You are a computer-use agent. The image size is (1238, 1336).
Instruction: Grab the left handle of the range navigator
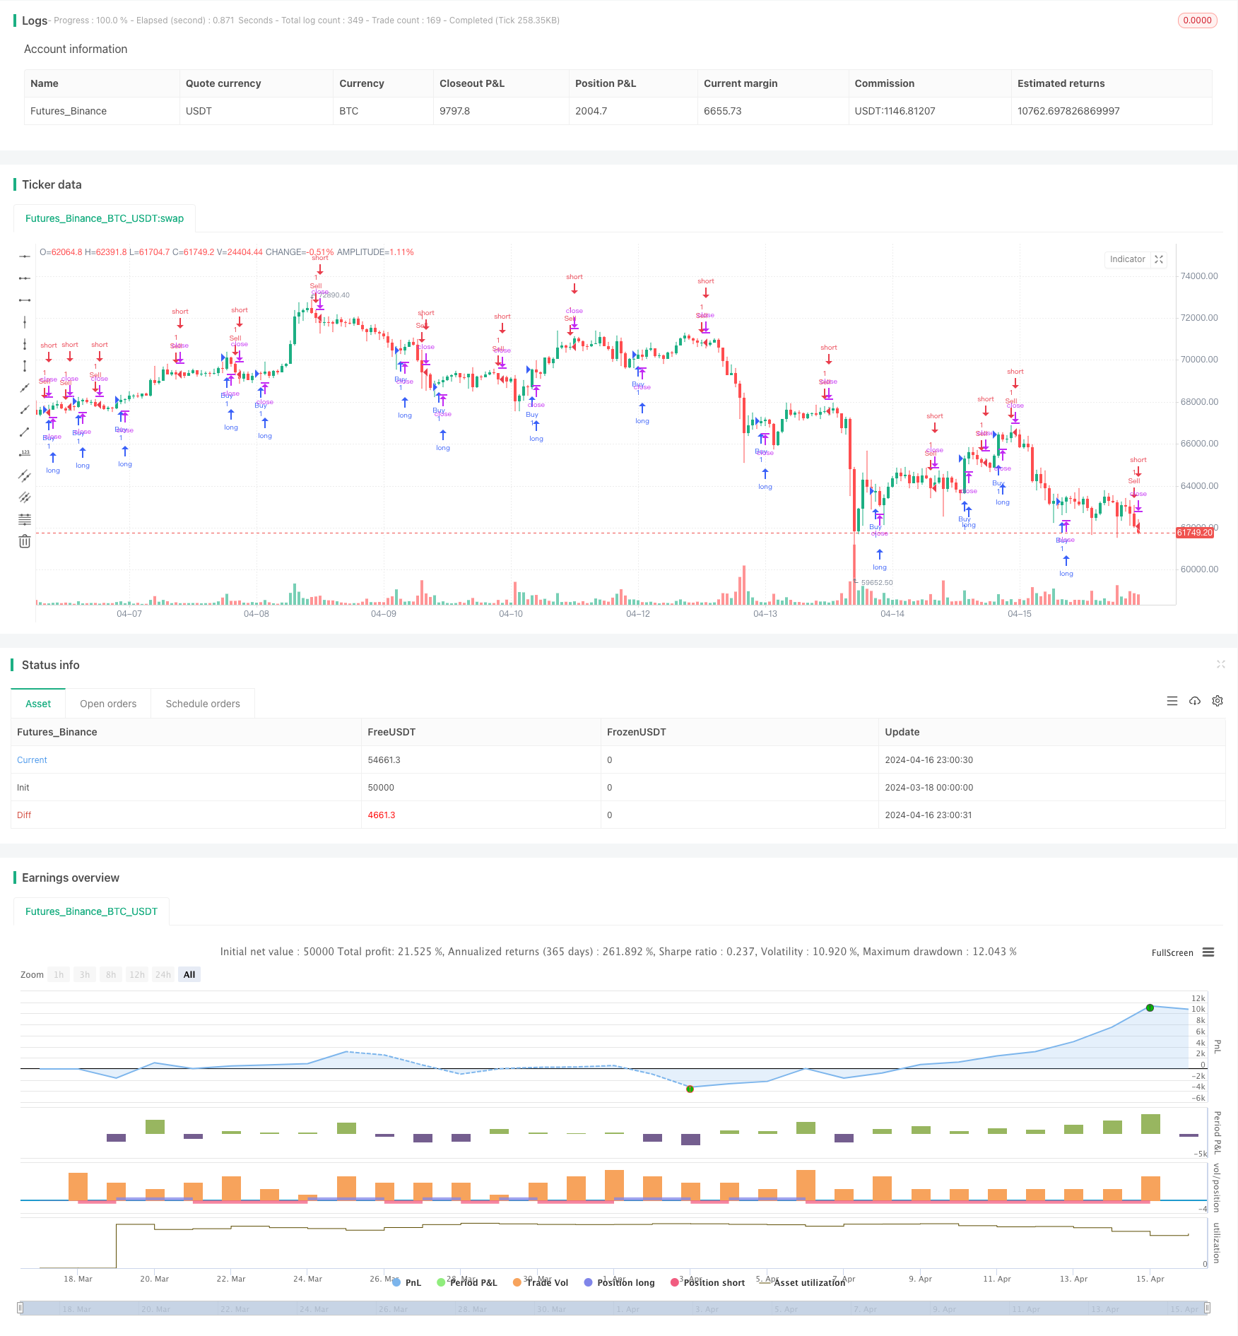tap(20, 1308)
